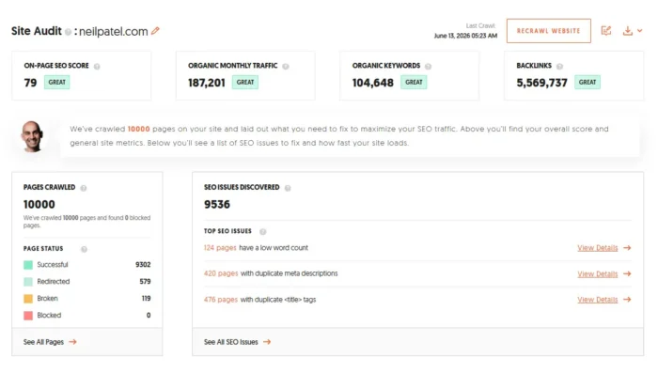The height and width of the screenshot is (373, 658).
Task: Open help icon beside SEO Issues Discovered
Action: click(288, 188)
